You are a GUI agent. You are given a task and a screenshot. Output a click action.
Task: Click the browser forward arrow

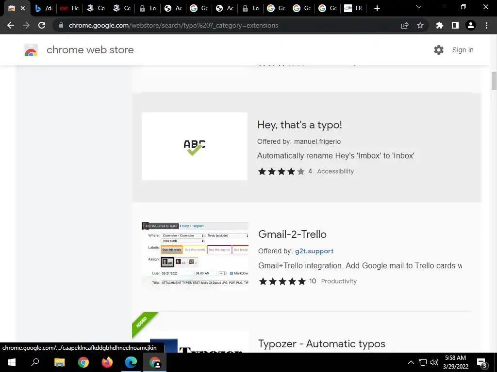click(26, 25)
